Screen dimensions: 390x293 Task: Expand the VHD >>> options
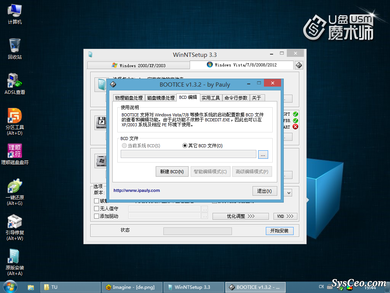tap(285, 216)
